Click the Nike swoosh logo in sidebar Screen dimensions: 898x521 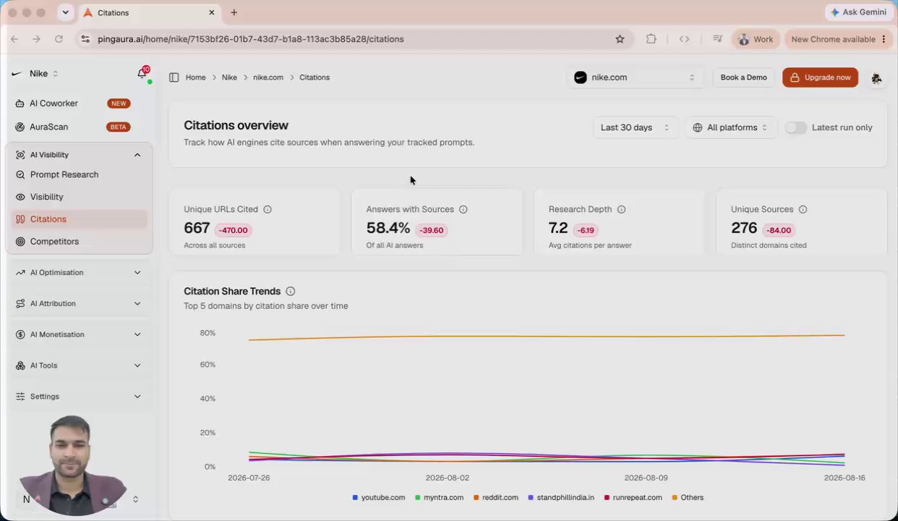(17, 74)
